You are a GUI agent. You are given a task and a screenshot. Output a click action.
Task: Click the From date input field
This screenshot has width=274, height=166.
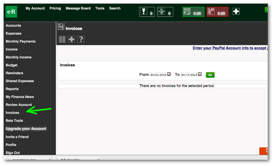pyautogui.click(x=158, y=75)
